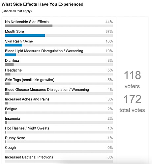Click the 44% percentage value

point(109,22)
